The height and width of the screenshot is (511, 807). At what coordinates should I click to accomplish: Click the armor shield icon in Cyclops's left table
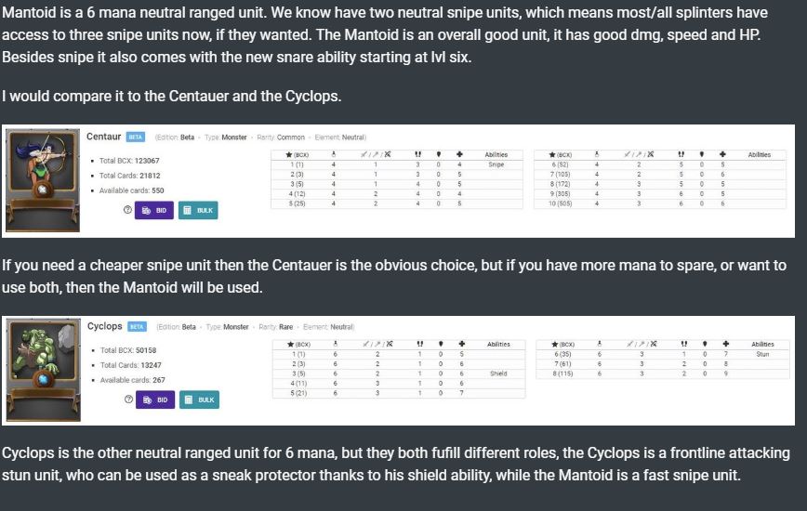point(439,345)
